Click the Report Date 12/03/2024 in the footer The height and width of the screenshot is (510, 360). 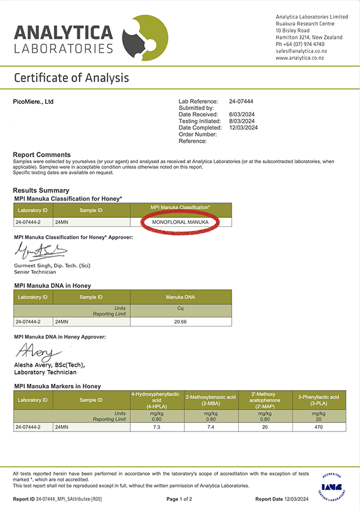[x=282, y=499]
